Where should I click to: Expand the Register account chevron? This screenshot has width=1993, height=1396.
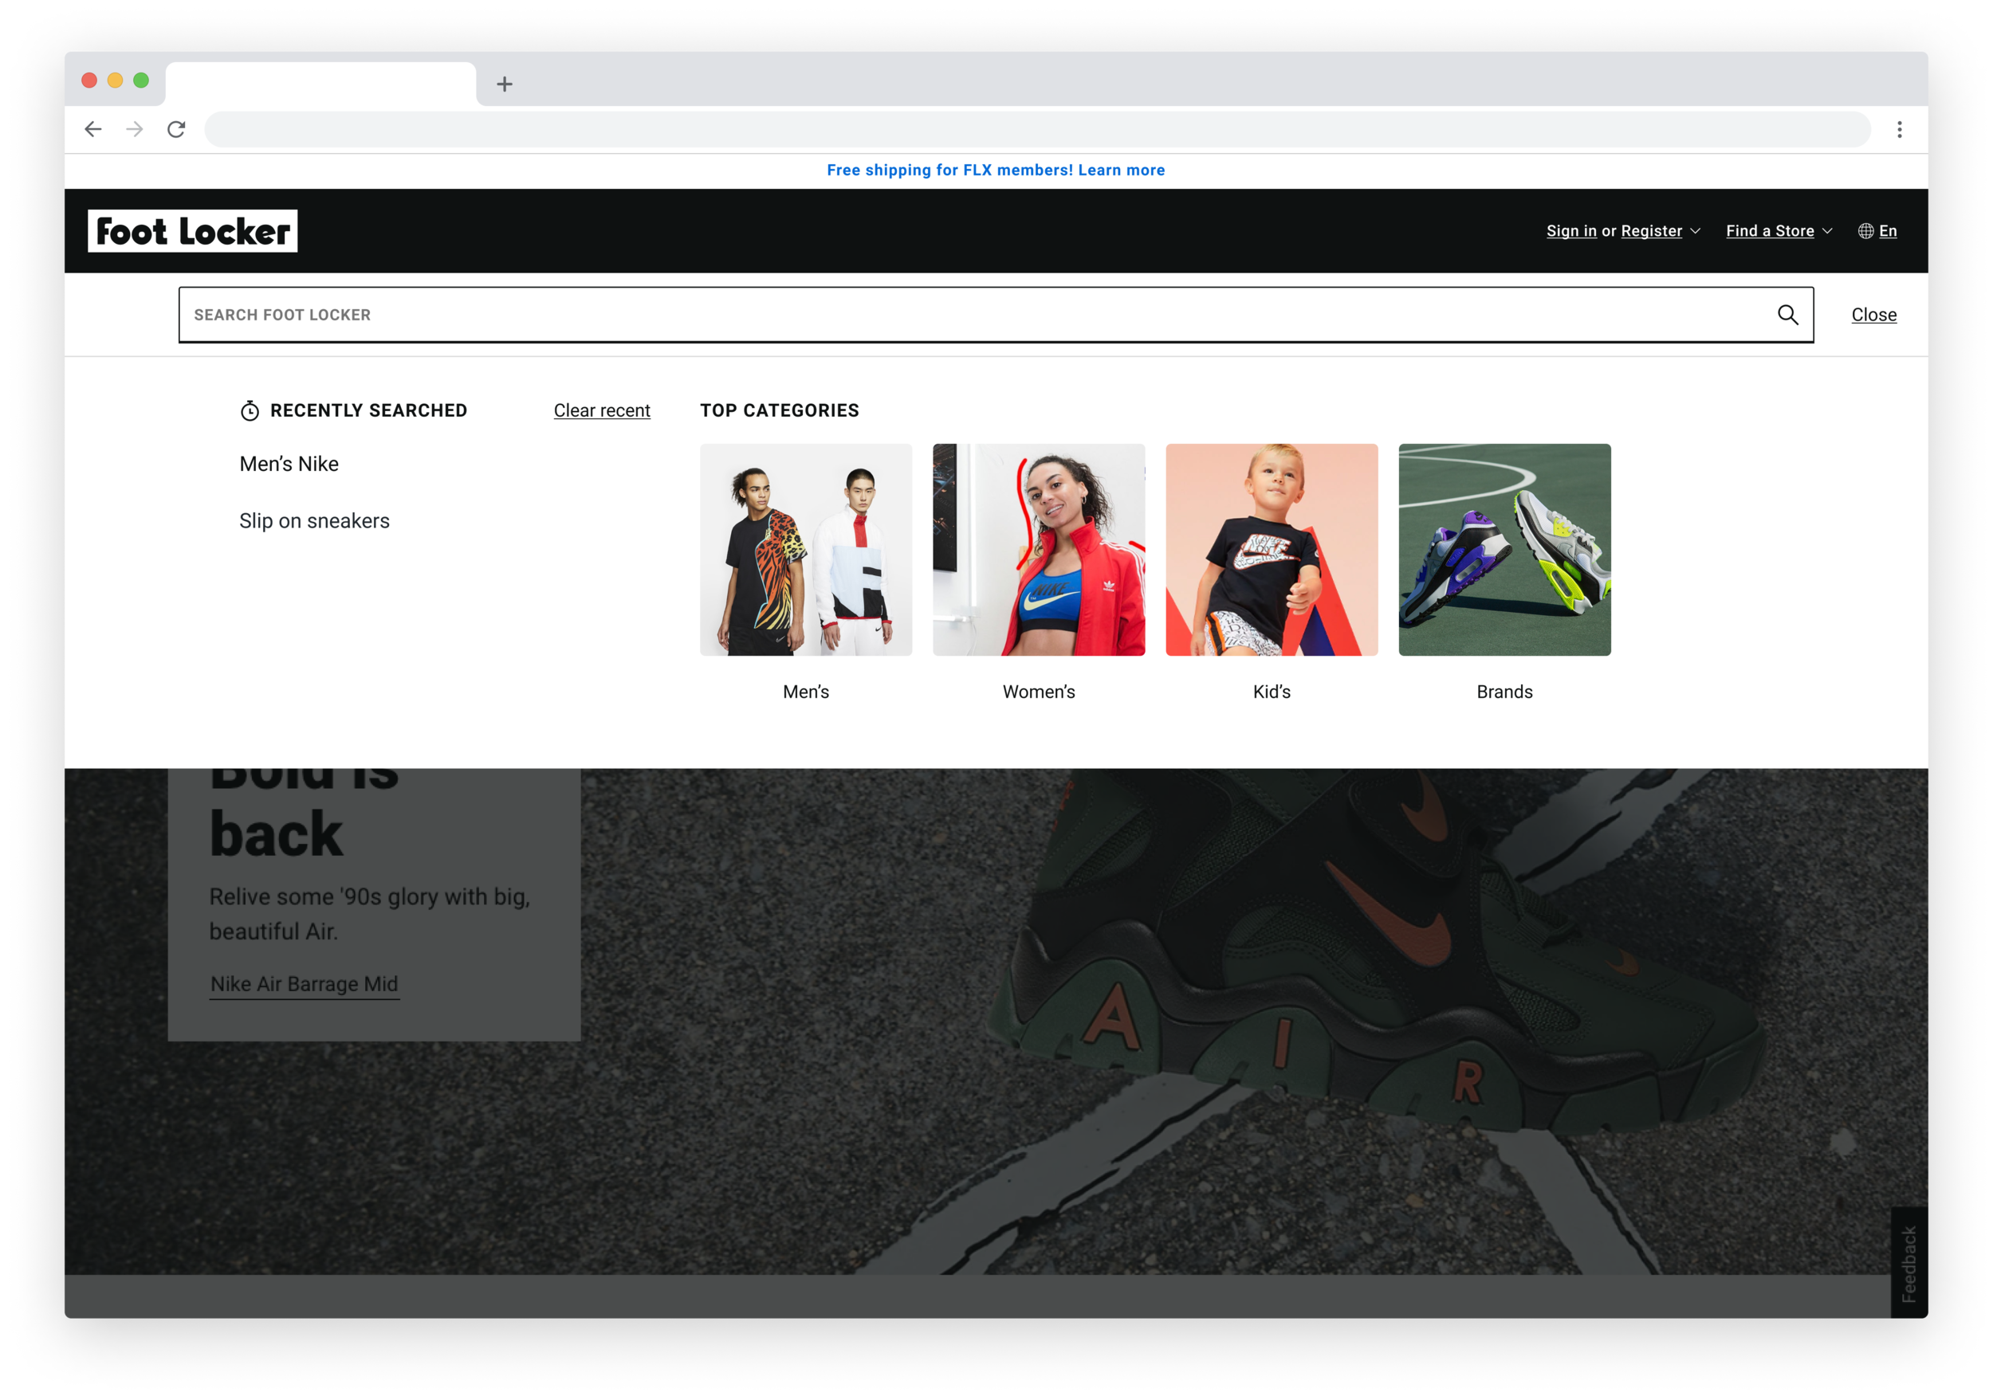coord(1696,231)
